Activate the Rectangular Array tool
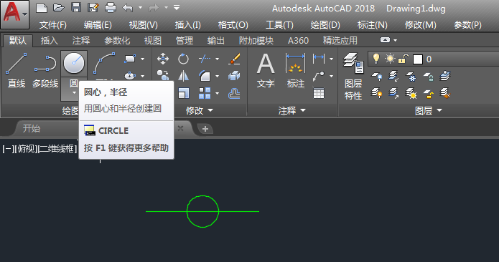Image resolution: width=499 pixels, height=262 pixels. (205, 93)
